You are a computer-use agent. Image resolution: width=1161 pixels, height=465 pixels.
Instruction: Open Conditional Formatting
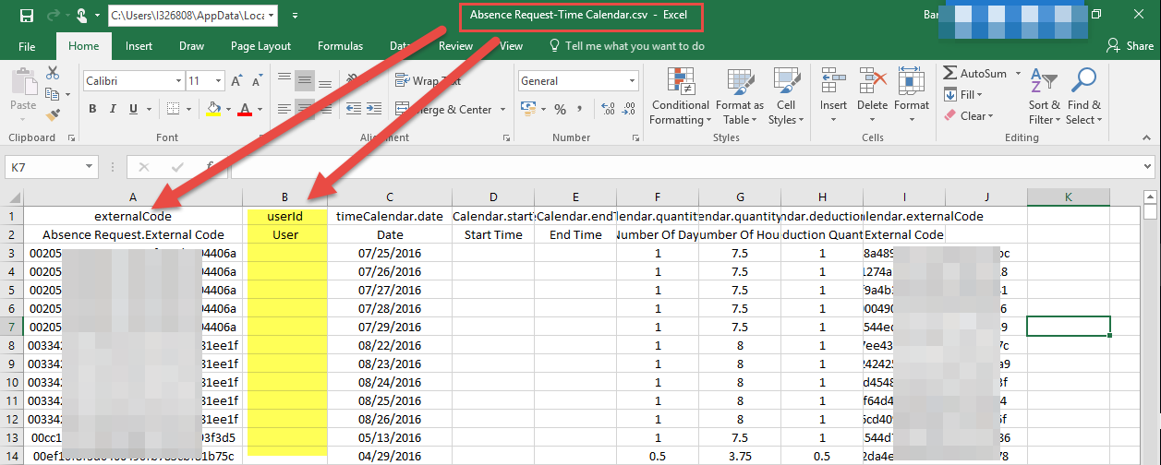[680, 96]
